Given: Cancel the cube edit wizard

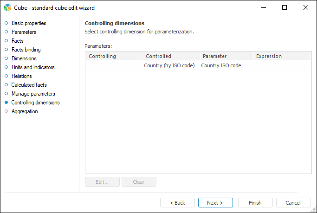Looking at the screenshot, I should (293, 203).
